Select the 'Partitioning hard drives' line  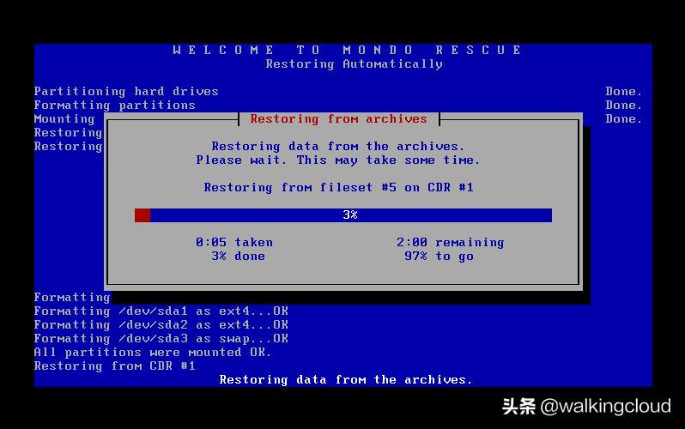126,91
